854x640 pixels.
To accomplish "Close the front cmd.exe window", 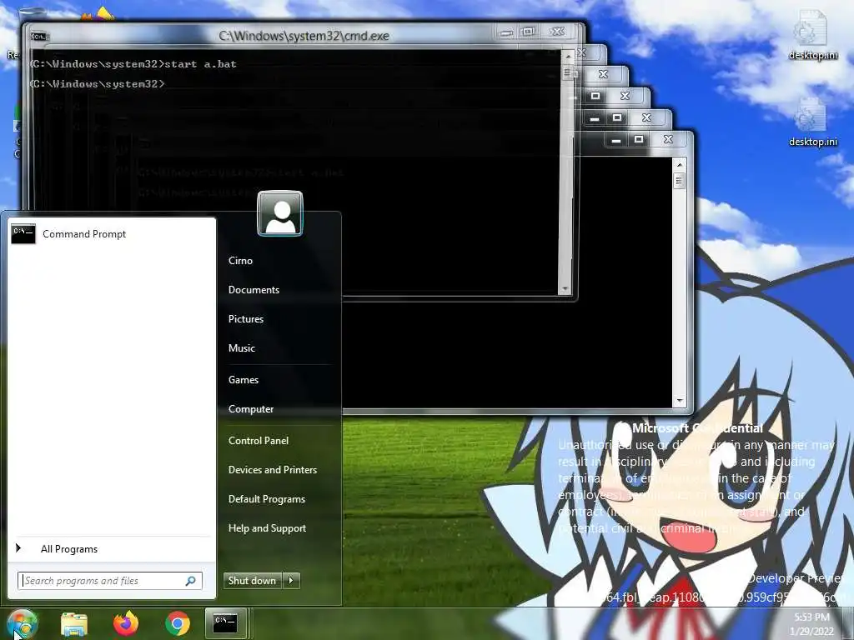I will (x=556, y=32).
